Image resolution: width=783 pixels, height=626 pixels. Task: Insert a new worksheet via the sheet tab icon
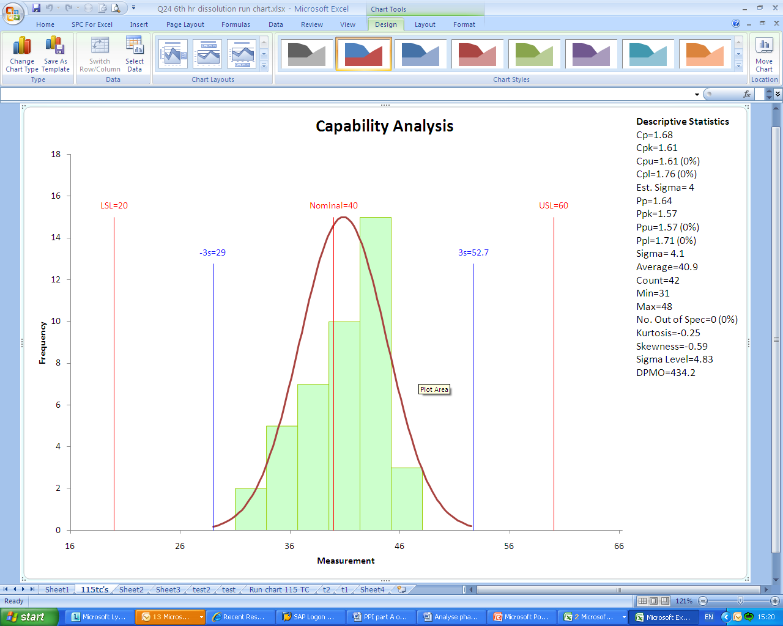tap(401, 589)
